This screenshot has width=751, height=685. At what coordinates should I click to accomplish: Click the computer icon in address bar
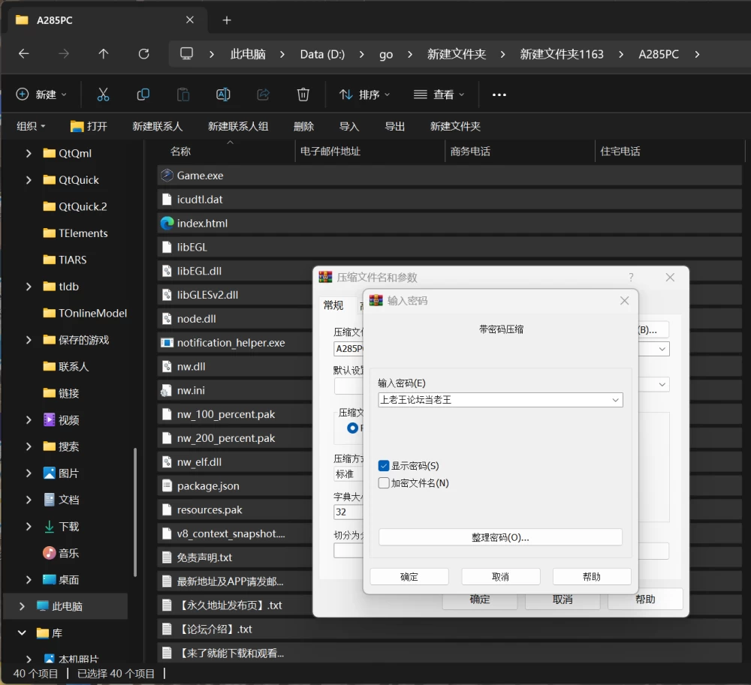pos(186,53)
